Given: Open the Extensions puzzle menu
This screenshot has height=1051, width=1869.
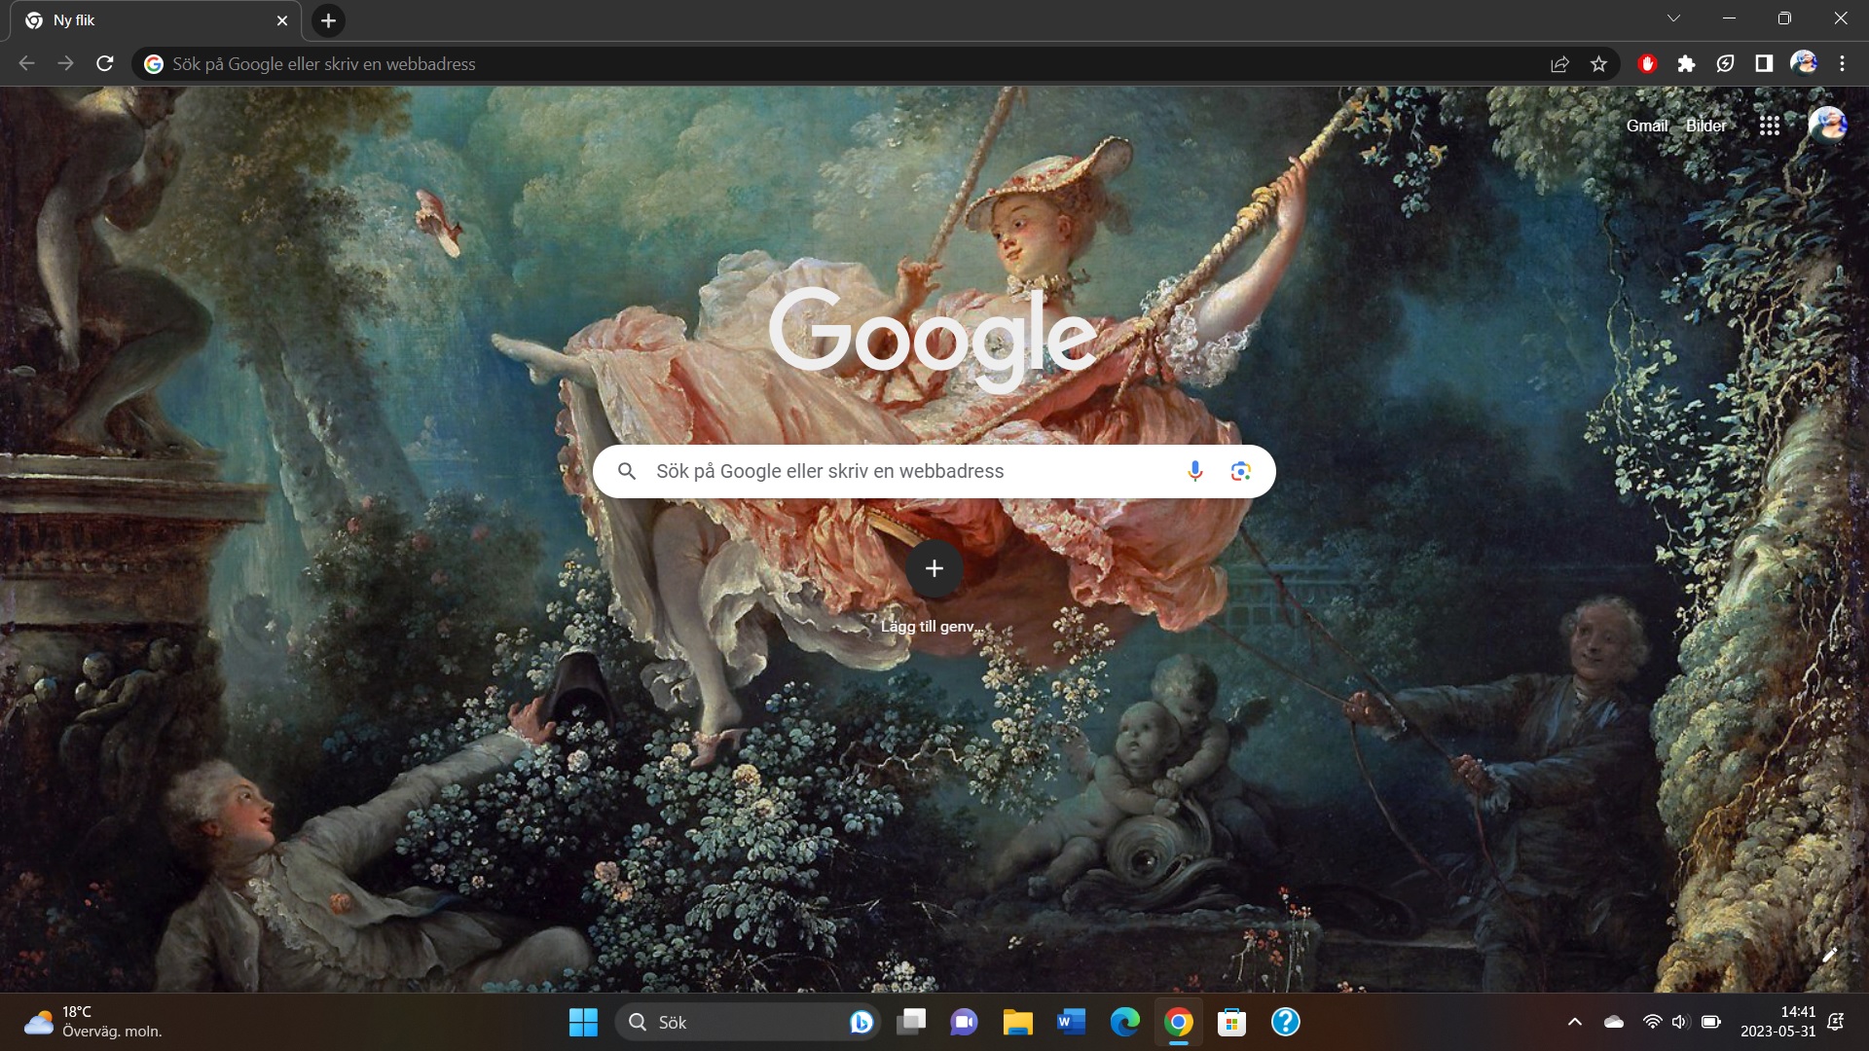Looking at the screenshot, I should 1686,63.
